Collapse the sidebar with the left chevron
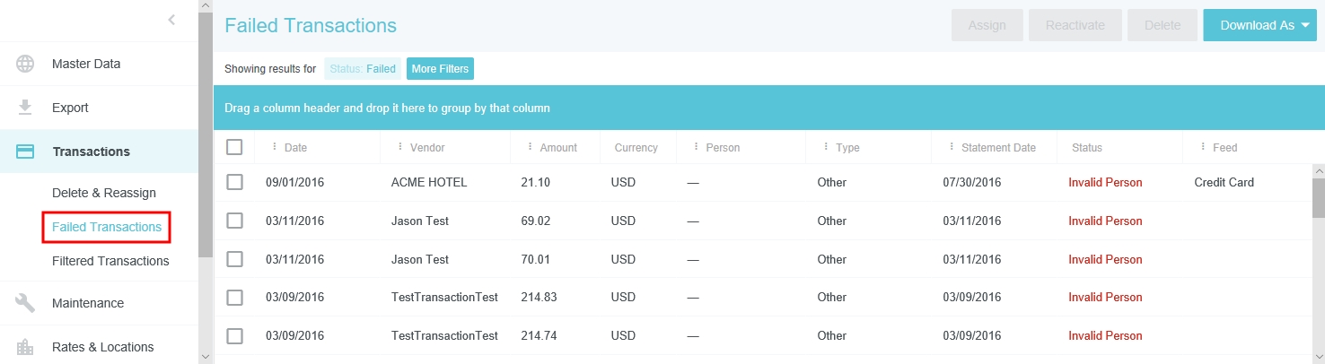Screen dimensions: 1325x364 tap(171, 20)
